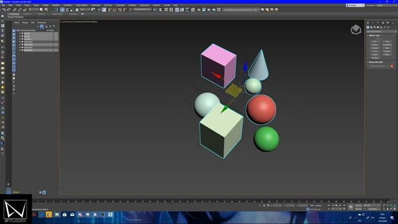The width and height of the screenshot is (398, 224).
Task: Activate the Select and Rotate tool
Action: coord(67,10)
